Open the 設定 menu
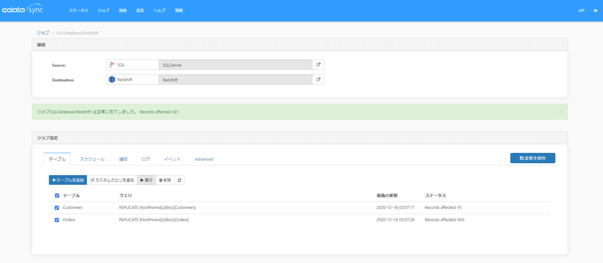603x263 pixels. point(140,11)
